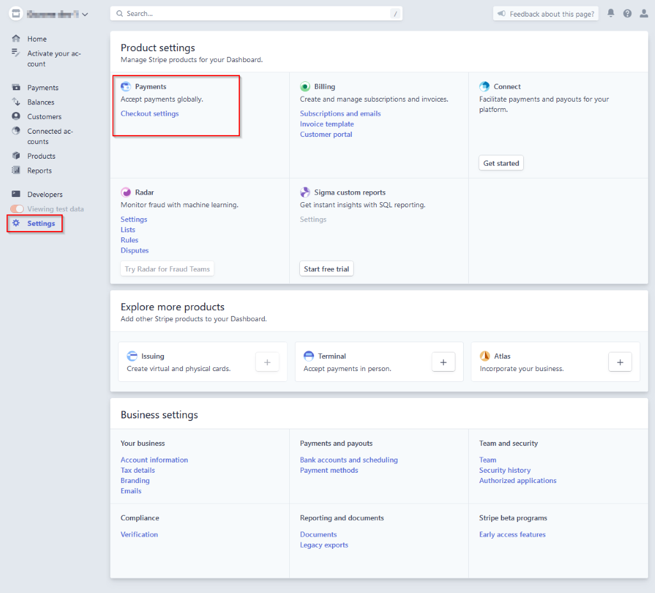Open the help question mark icon

tap(627, 13)
